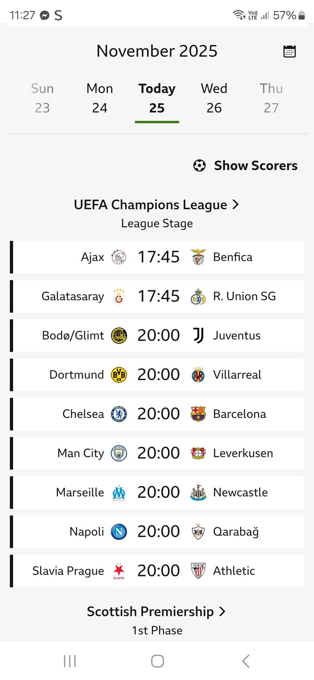This screenshot has width=314, height=680.
Task: Select the Wed 26 date tab
Action: coord(214,98)
